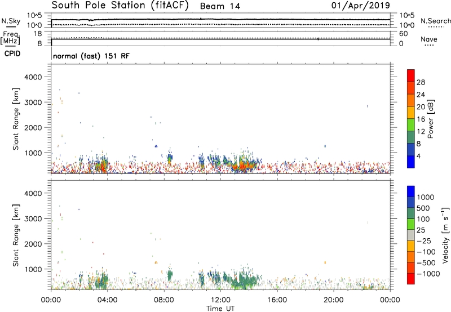Image resolution: width=451 pixels, height=312 pixels.
Task: Click 'Slant Range [km]' label of velocity panel
Action: (16, 235)
